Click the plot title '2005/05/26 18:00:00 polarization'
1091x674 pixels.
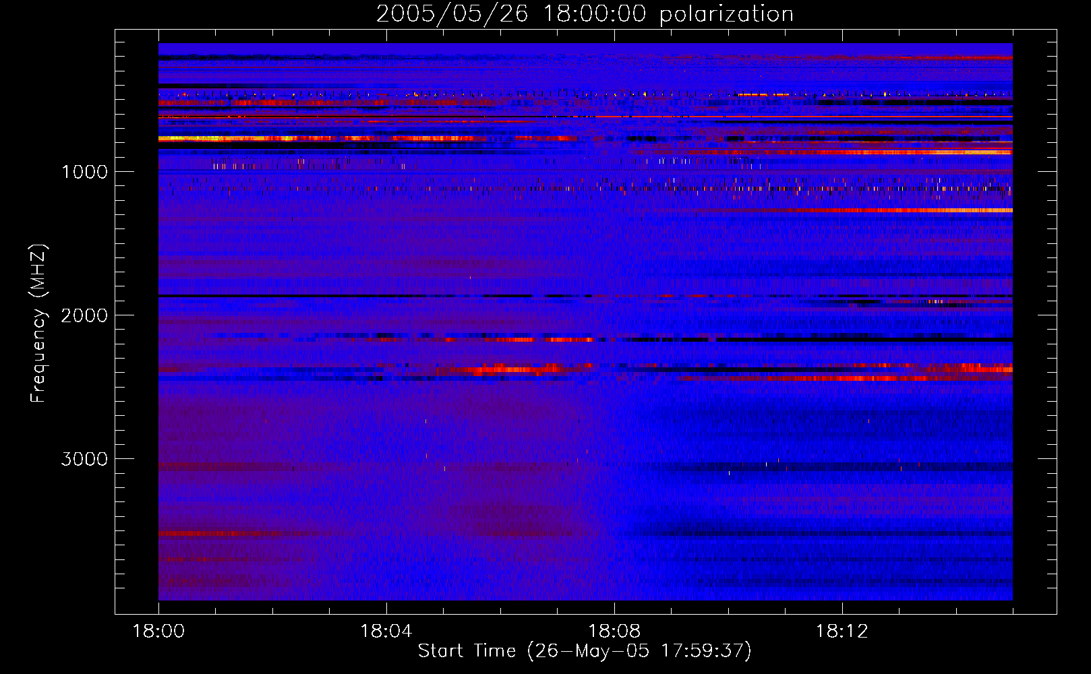[585, 14]
